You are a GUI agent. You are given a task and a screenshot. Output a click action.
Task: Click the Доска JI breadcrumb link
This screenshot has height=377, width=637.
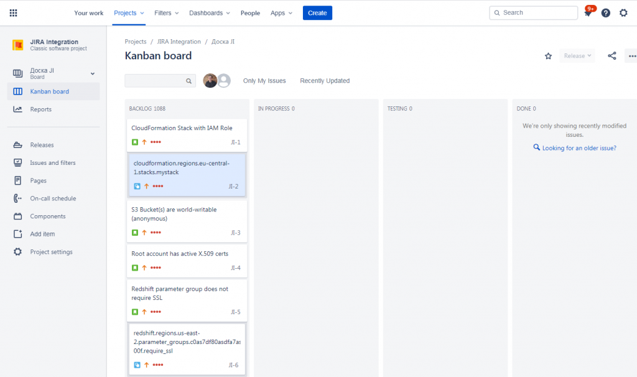coord(223,42)
